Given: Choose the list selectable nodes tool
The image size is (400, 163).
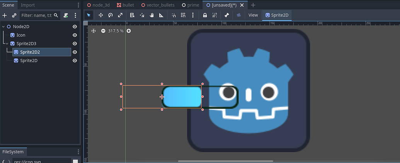Looking at the screenshot, I should (132, 15).
